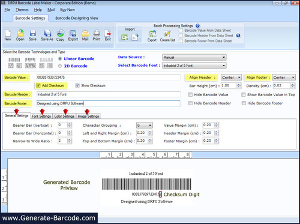Screen dimensions: 300x224
Task: Tick the Hide Barcode Header checkbox
Action: pyautogui.click(x=190, y=103)
